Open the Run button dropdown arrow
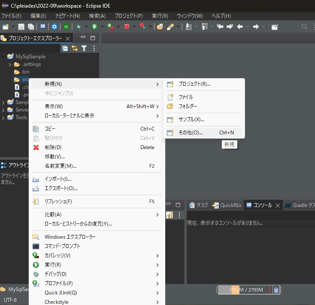The height and width of the screenshot is (305, 315). point(102,27)
